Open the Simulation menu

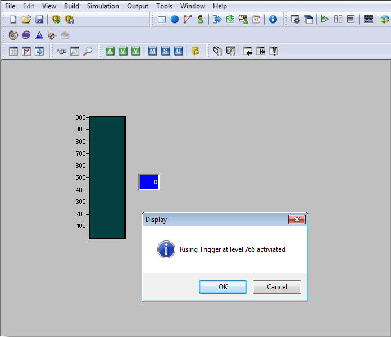pyautogui.click(x=103, y=6)
